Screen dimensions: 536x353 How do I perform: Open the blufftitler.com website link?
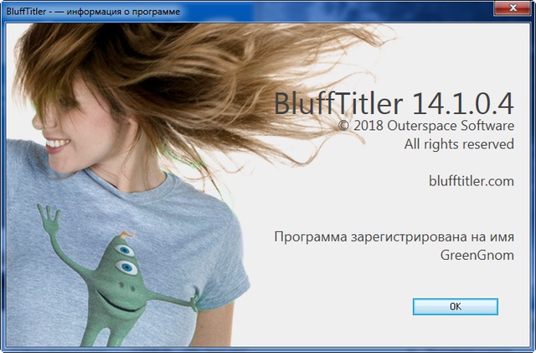point(471,180)
